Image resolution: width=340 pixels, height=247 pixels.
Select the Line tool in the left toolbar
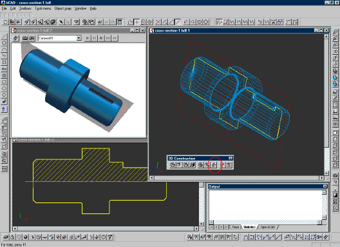[x=4, y=37]
